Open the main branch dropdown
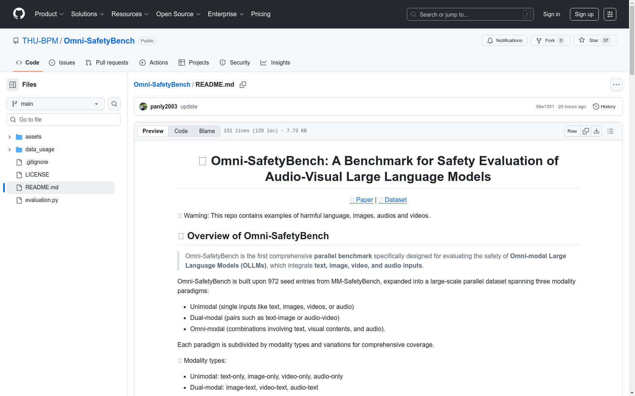This screenshot has width=635, height=396. coord(56,104)
